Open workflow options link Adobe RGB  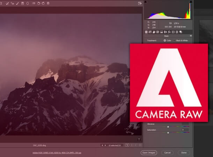57,153
